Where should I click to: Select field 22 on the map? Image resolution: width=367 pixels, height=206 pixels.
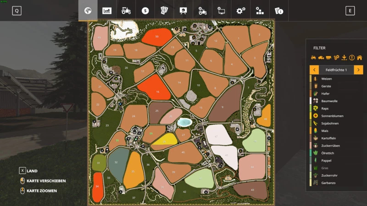pyautogui.click(x=98, y=104)
